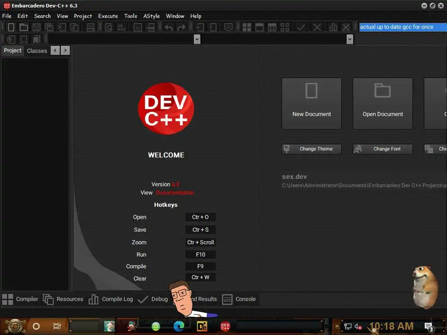Viewport: 447px width, 335px height.
Task: Click the Find magnifier toolbar icon
Action: [109, 27]
